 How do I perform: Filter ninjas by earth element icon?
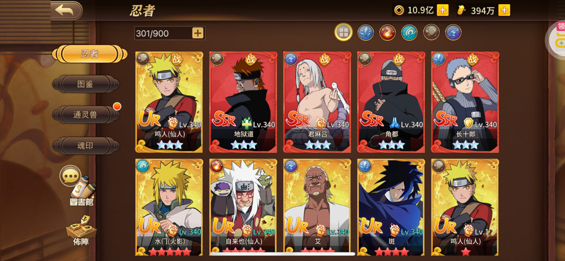(x=431, y=32)
